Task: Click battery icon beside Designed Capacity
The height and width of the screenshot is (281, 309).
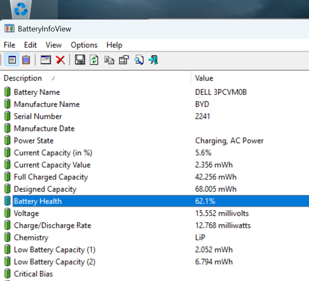Action: point(7,189)
